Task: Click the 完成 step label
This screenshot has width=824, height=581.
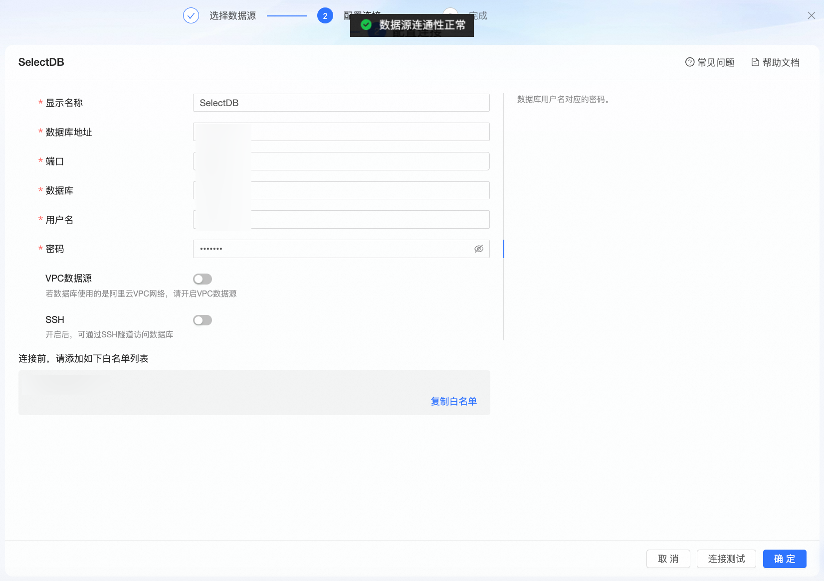Action: point(478,16)
